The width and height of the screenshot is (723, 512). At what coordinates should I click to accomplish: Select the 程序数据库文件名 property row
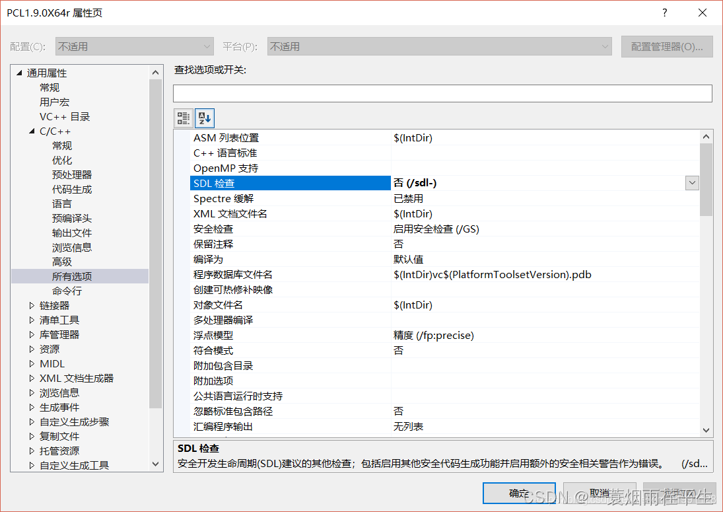coord(445,274)
